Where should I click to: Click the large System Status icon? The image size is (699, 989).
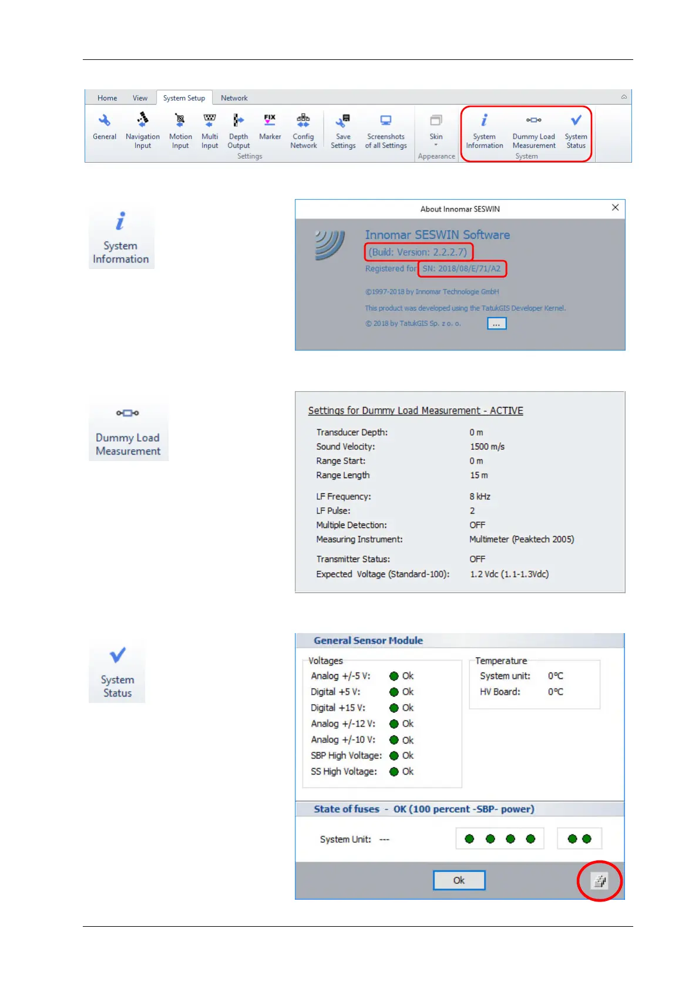point(117,672)
